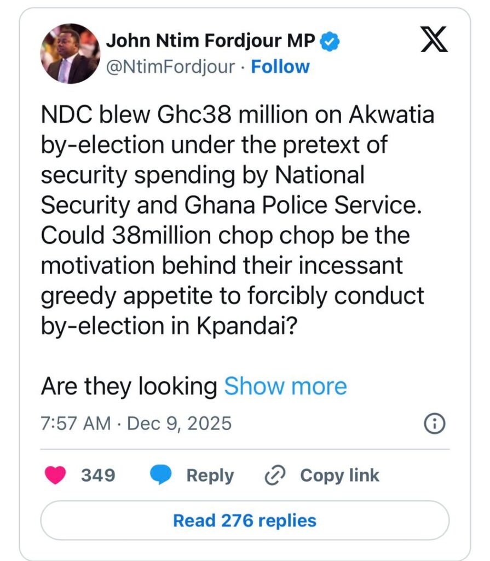Click the X logo icon
Screen dimensions: 490x561
434,40
